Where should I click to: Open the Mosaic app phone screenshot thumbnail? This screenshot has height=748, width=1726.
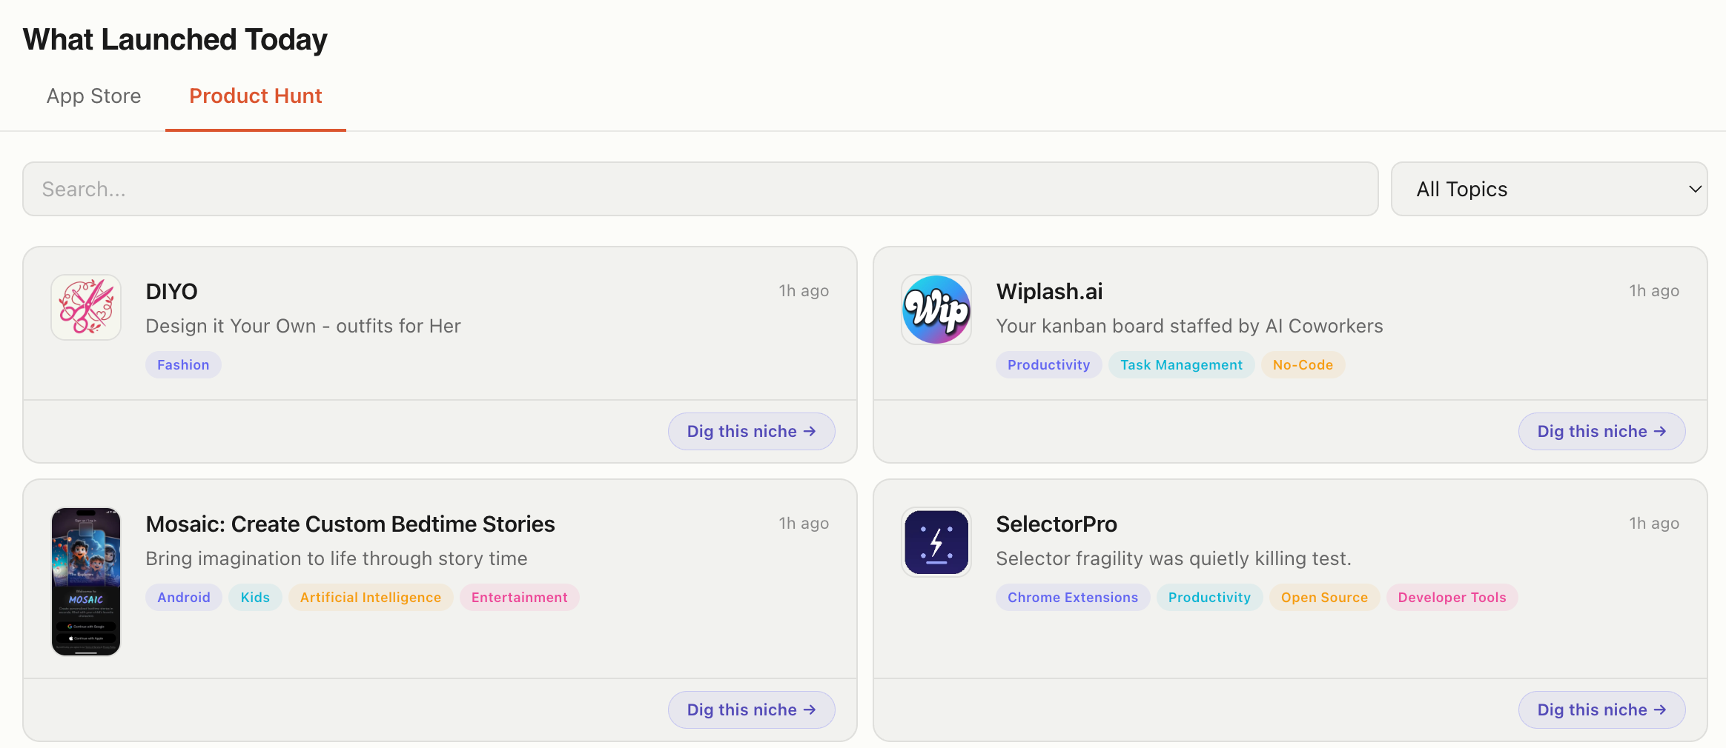point(86,581)
